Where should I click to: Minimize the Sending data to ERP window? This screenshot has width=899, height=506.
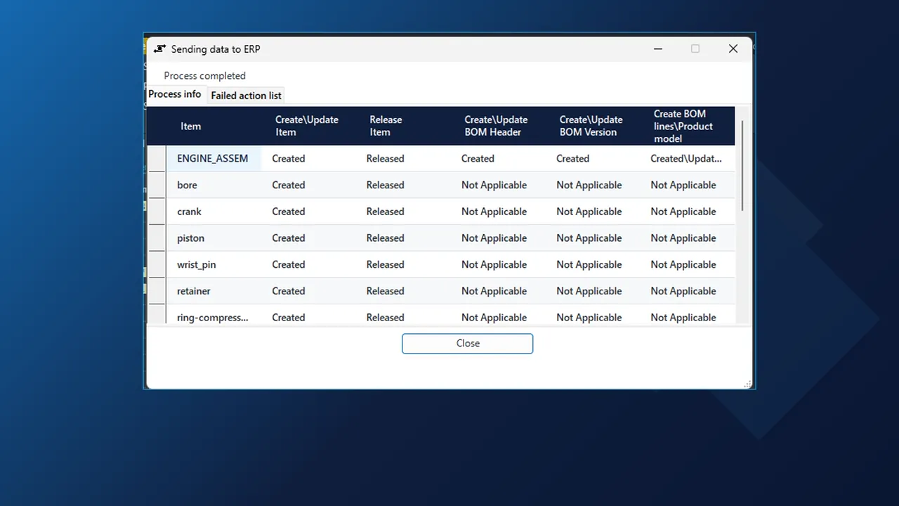(x=658, y=48)
